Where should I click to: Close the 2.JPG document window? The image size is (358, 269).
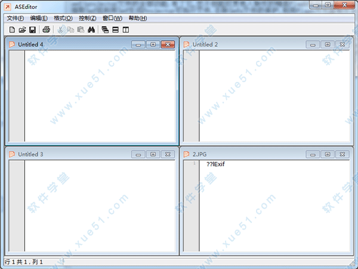click(x=343, y=154)
